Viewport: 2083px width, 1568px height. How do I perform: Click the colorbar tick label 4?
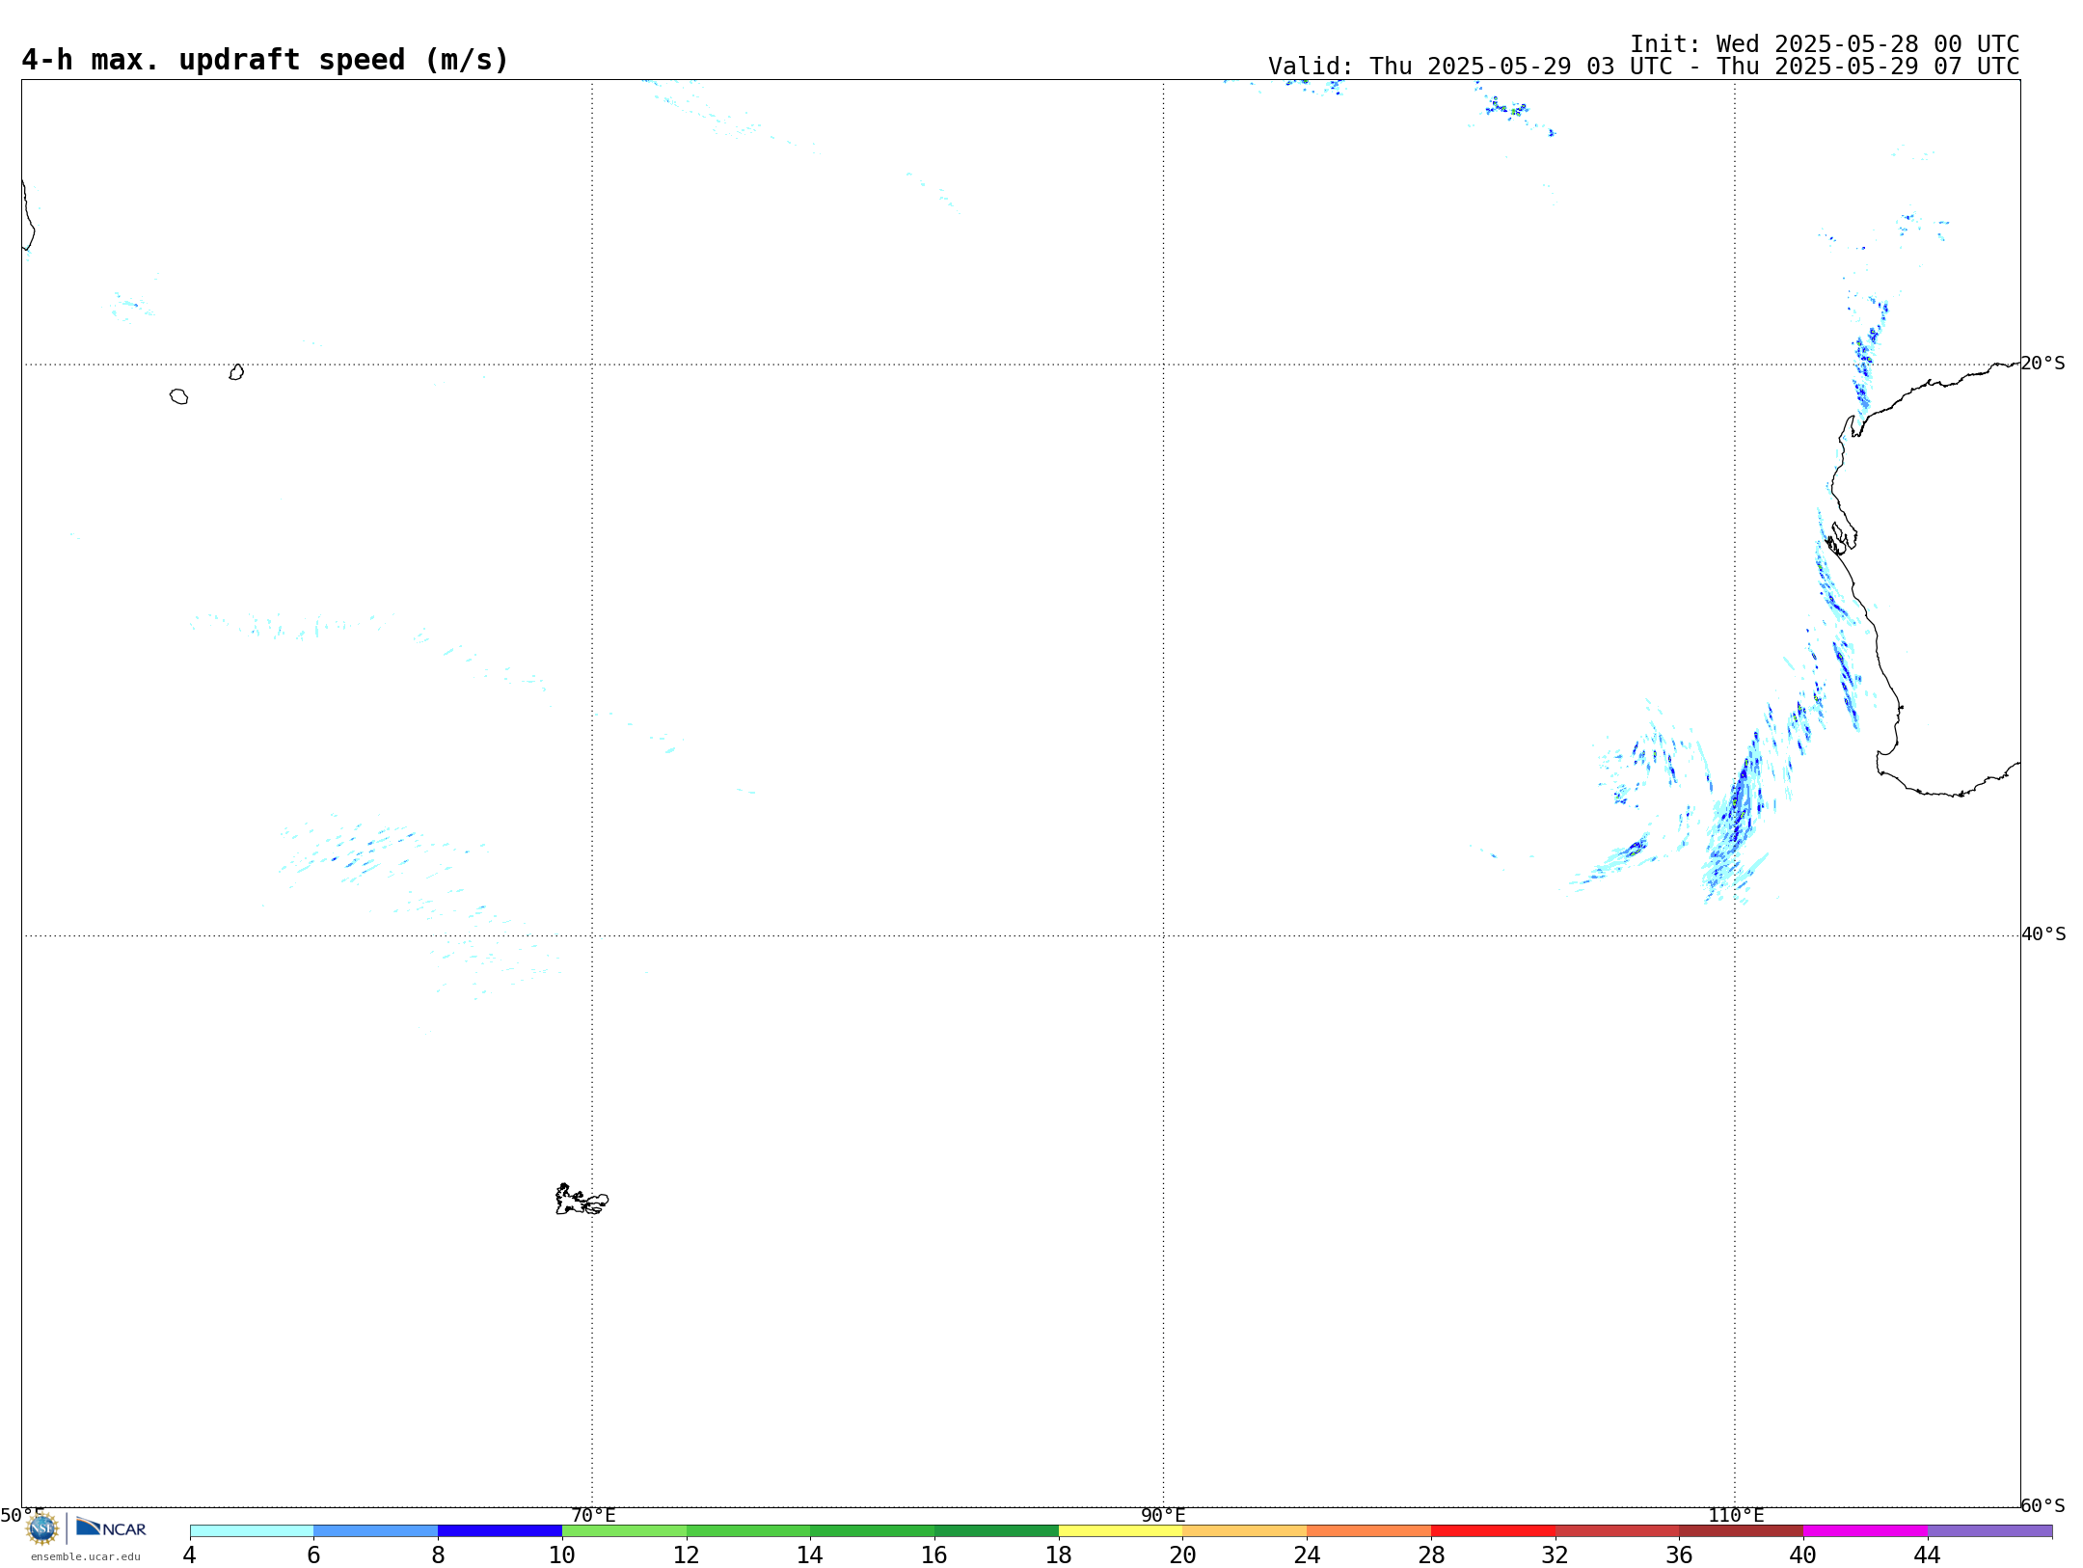(x=189, y=1554)
